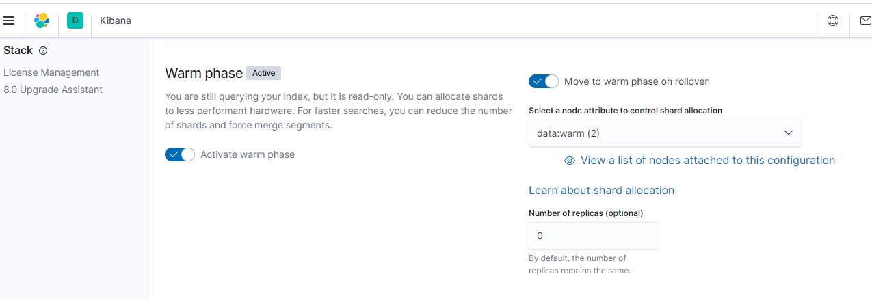
Task: Go to 8.0 Upgrade Assistant
Action: point(53,90)
